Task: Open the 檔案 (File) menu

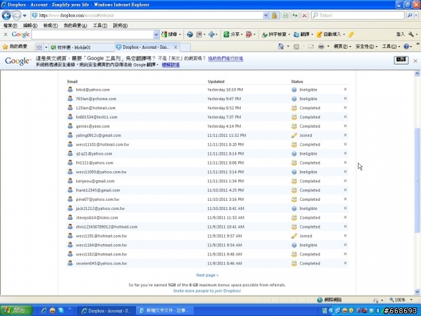Action: [11, 26]
